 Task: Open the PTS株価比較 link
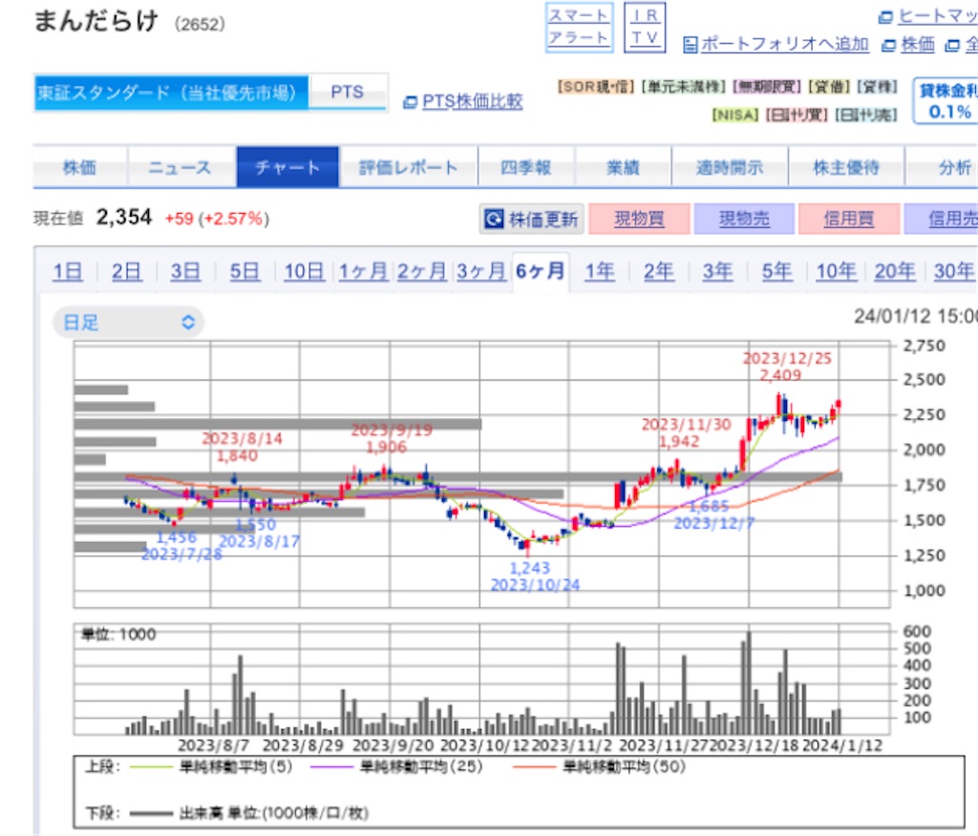tap(472, 101)
